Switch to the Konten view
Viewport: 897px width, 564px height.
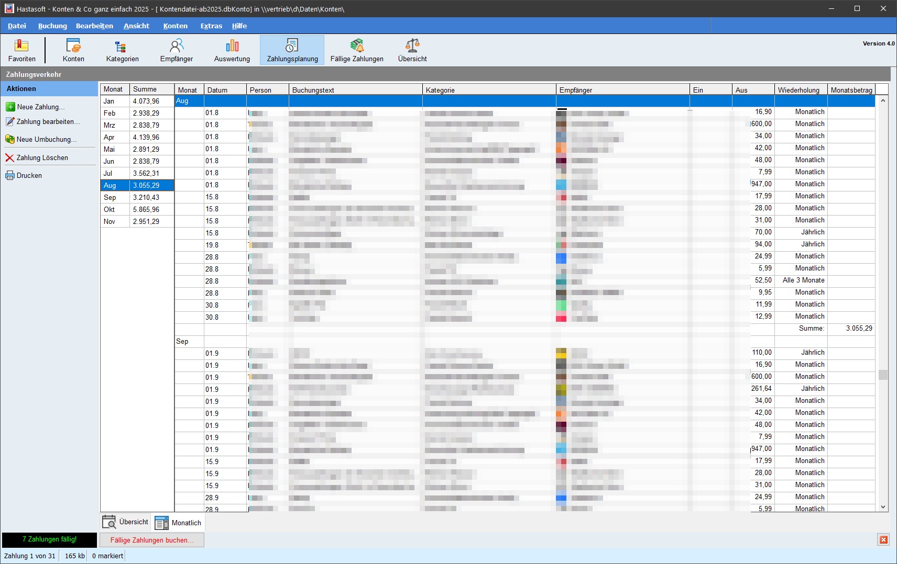pos(73,50)
